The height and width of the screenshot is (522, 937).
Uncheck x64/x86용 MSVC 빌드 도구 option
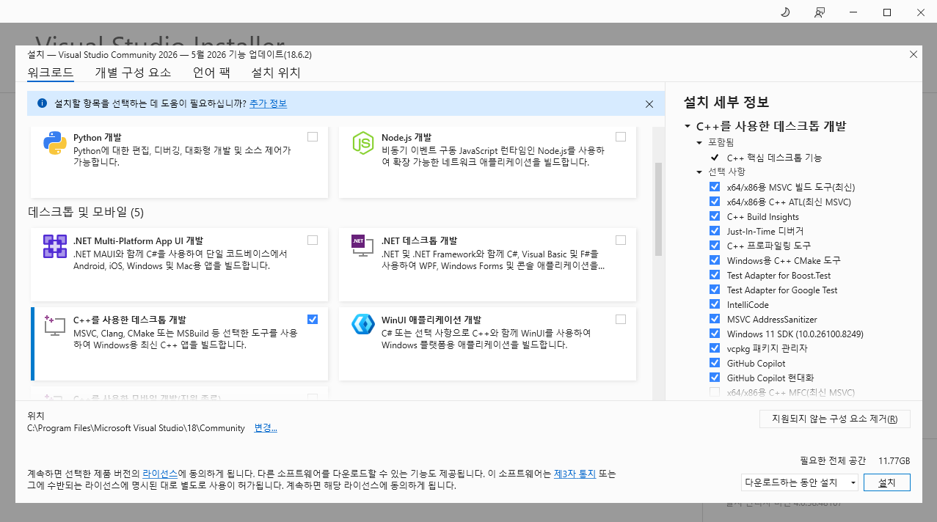(715, 187)
